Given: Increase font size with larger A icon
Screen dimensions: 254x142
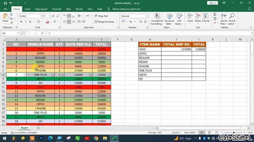Looking at the screenshot, I should [x=53, y=16].
